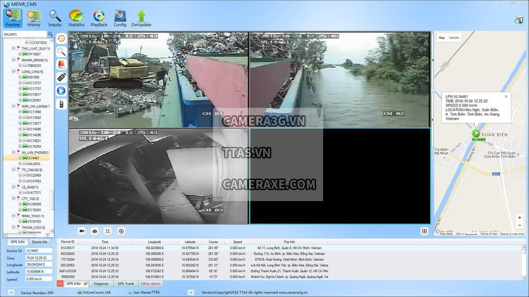Select vehicle 54S1808 in the tree
529x297 pixels.
tap(33, 77)
